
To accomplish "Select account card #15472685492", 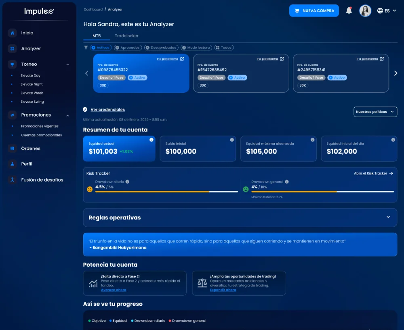I will pyautogui.click(x=241, y=73).
